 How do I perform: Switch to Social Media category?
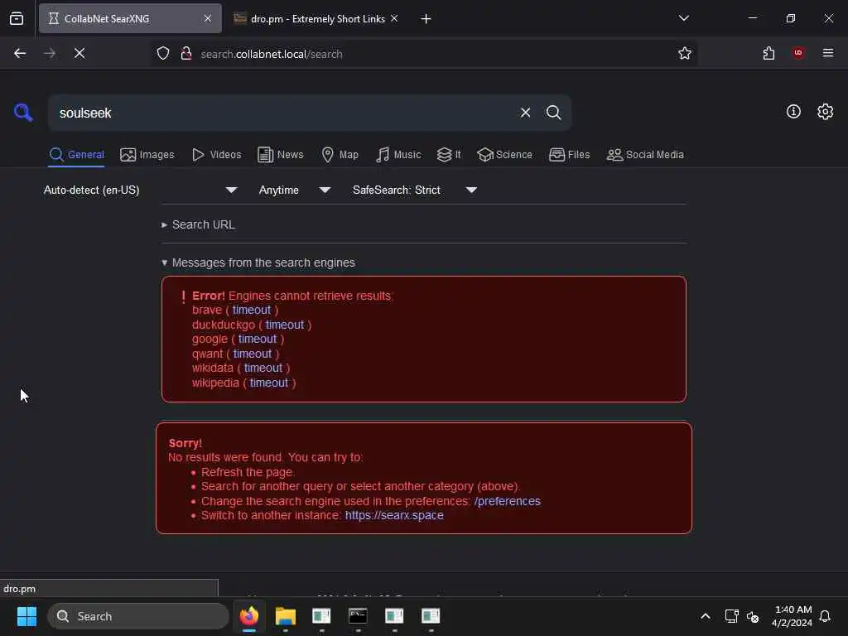tap(645, 155)
